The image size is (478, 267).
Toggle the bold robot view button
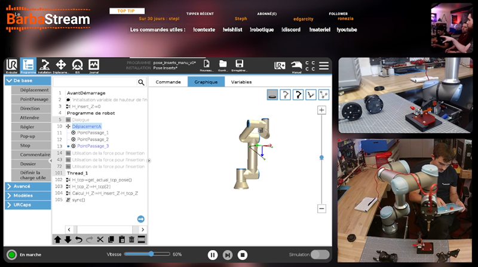(298, 95)
